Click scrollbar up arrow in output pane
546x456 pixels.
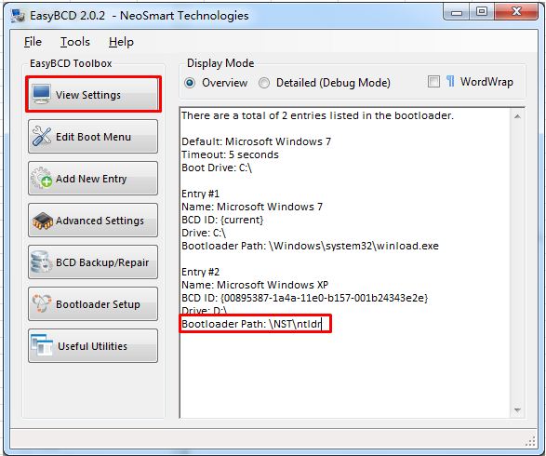[x=517, y=116]
